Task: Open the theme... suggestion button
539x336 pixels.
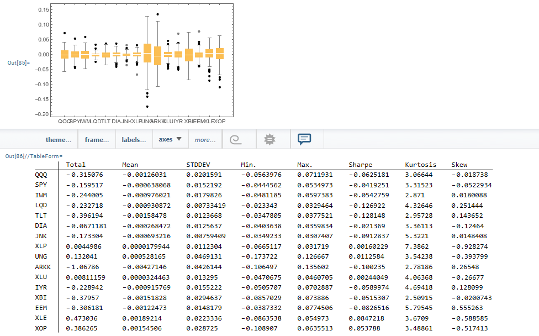Action: [59, 140]
